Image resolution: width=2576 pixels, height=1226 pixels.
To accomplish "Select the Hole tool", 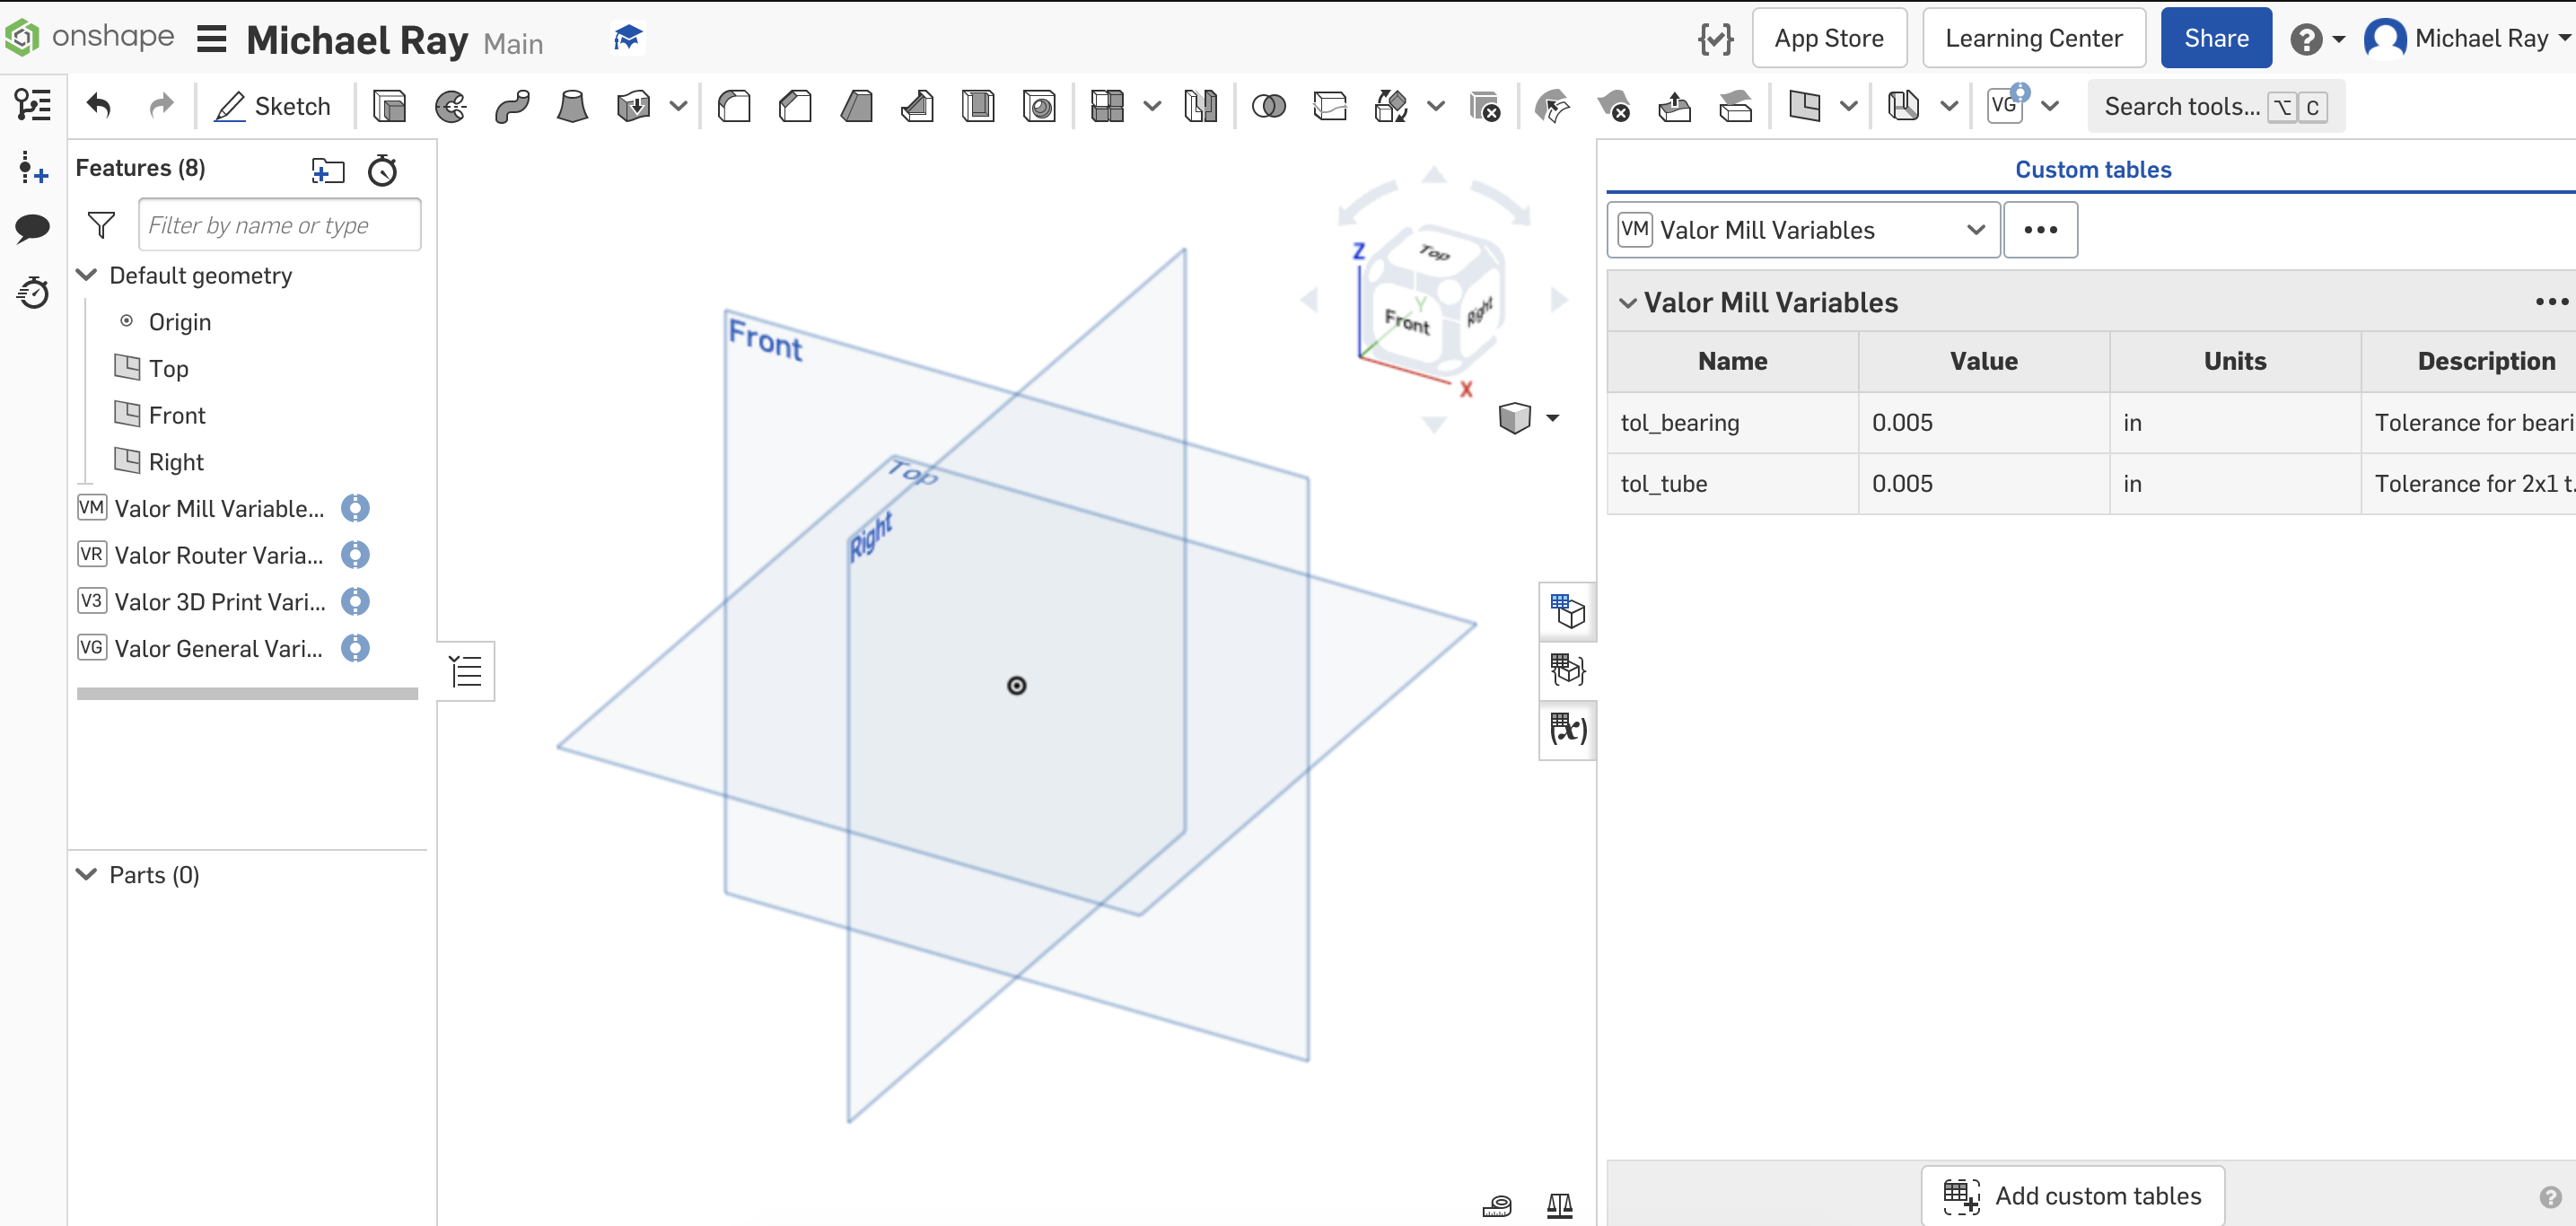I will click(1039, 106).
